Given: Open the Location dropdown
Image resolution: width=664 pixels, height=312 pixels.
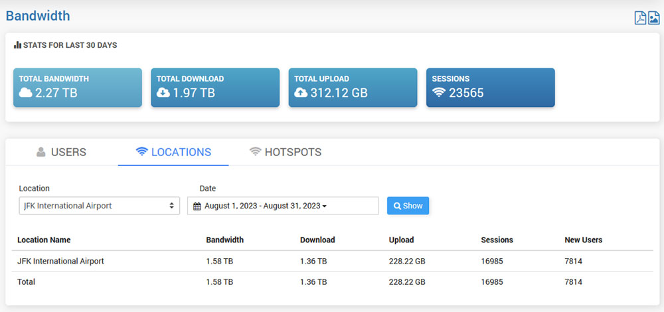Looking at the screenshot, I should [x=99, y=206].
